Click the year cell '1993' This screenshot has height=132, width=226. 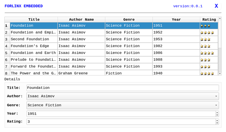pos(176,67)
